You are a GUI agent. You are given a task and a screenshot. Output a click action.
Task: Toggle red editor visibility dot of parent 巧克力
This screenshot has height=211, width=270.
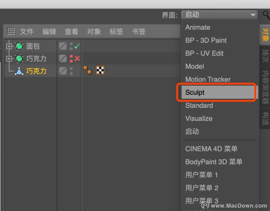[71, 56]
